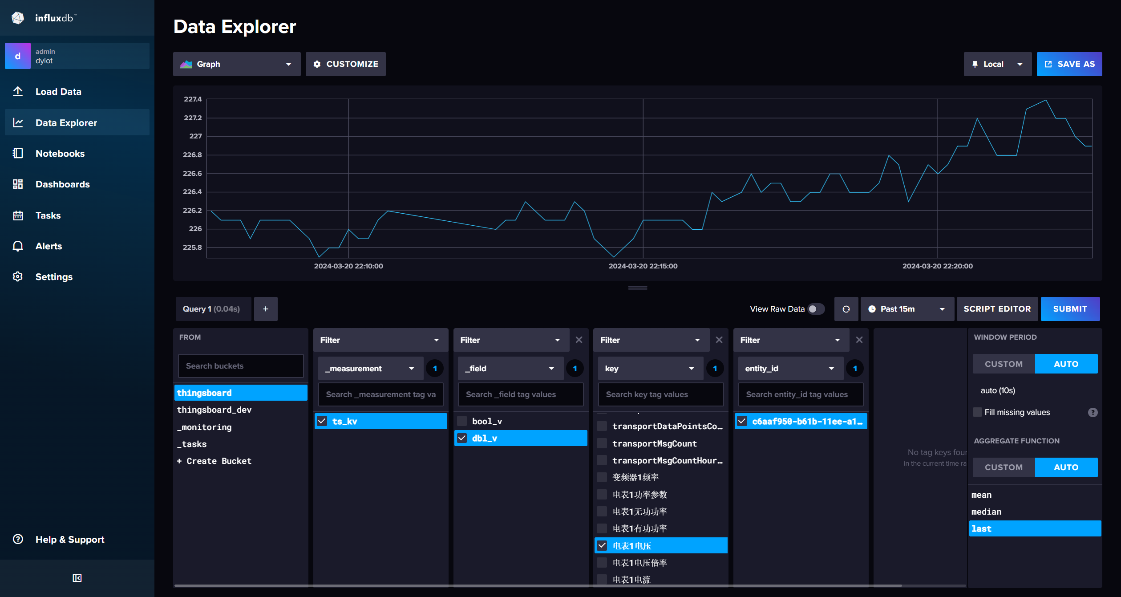Click the SAVE AS button
This screenshot has height=597, width=1121.
[1069, 64]
